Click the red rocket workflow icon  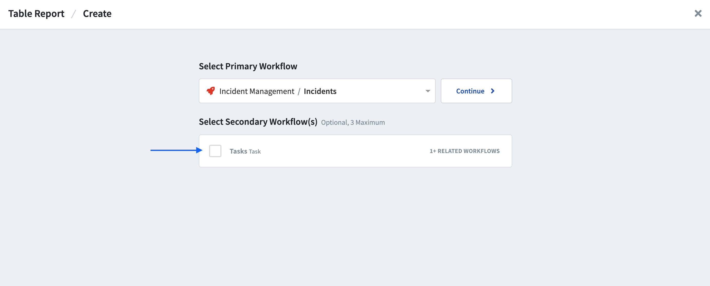tap(211, 91)
